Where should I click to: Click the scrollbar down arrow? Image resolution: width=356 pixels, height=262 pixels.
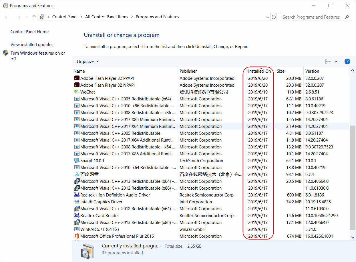pyautogui.click(x=353, y=237)
